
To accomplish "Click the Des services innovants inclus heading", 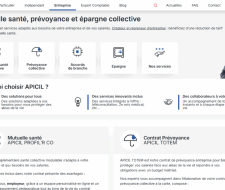I will point(117,96).
